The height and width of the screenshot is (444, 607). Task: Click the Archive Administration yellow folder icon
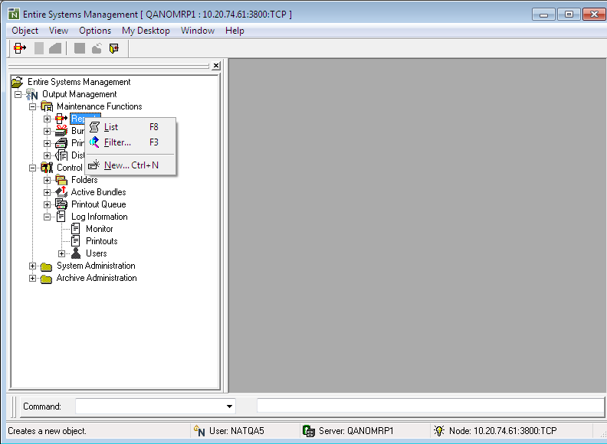tap(47, 279)
